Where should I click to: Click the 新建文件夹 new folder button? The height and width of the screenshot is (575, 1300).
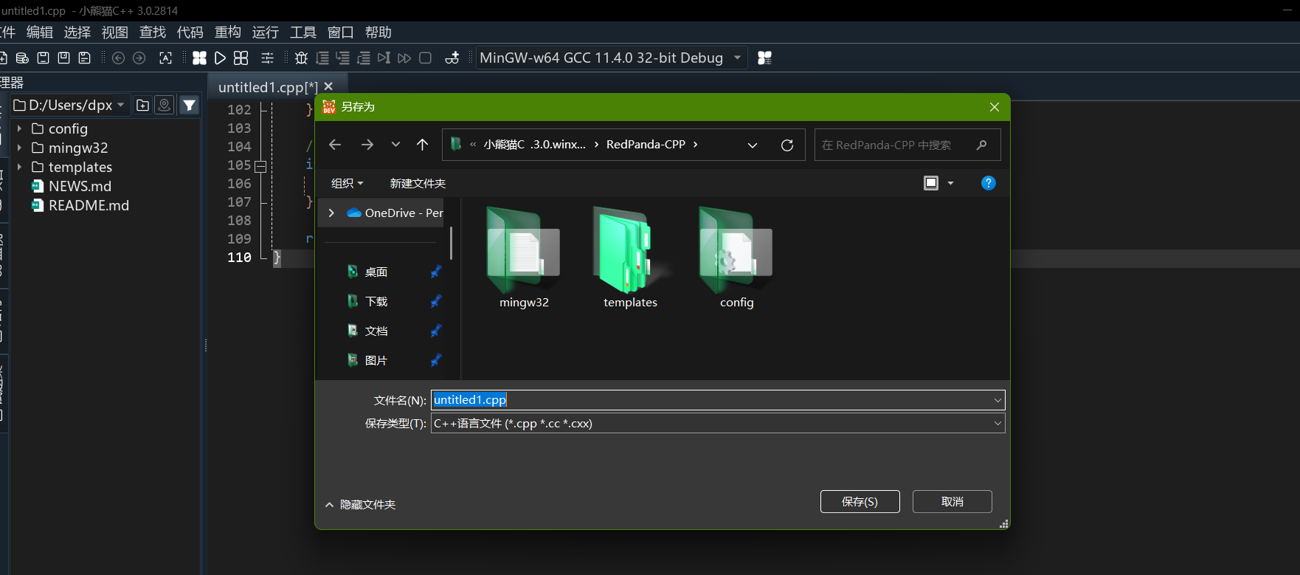[x=418, y=183]
